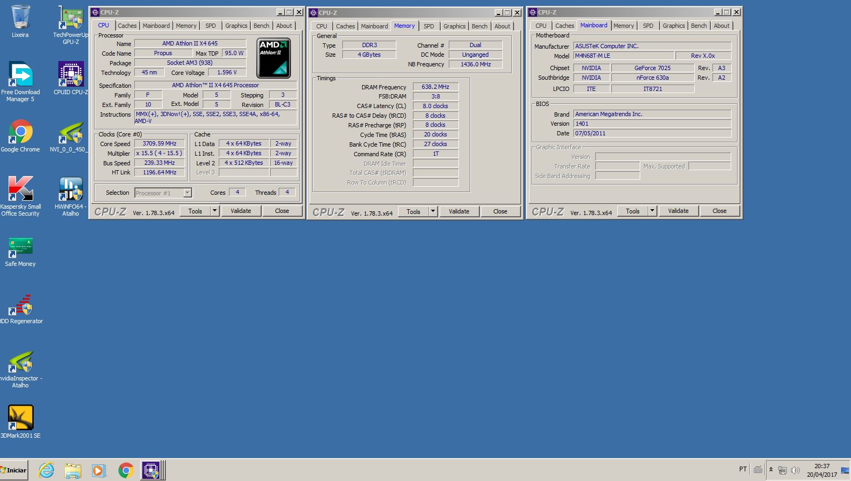851x481 pixels.
Task: Click Tools button in first CPU-Z window
Action: pyautogui.click(x=195, y=211)
